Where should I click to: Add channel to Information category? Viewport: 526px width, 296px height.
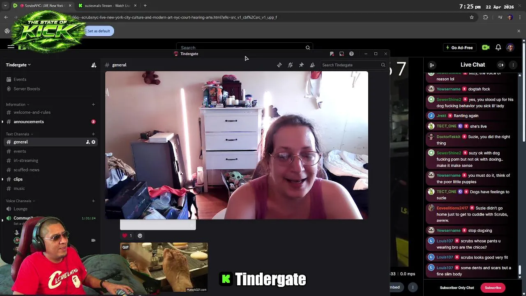click(93, 104)
